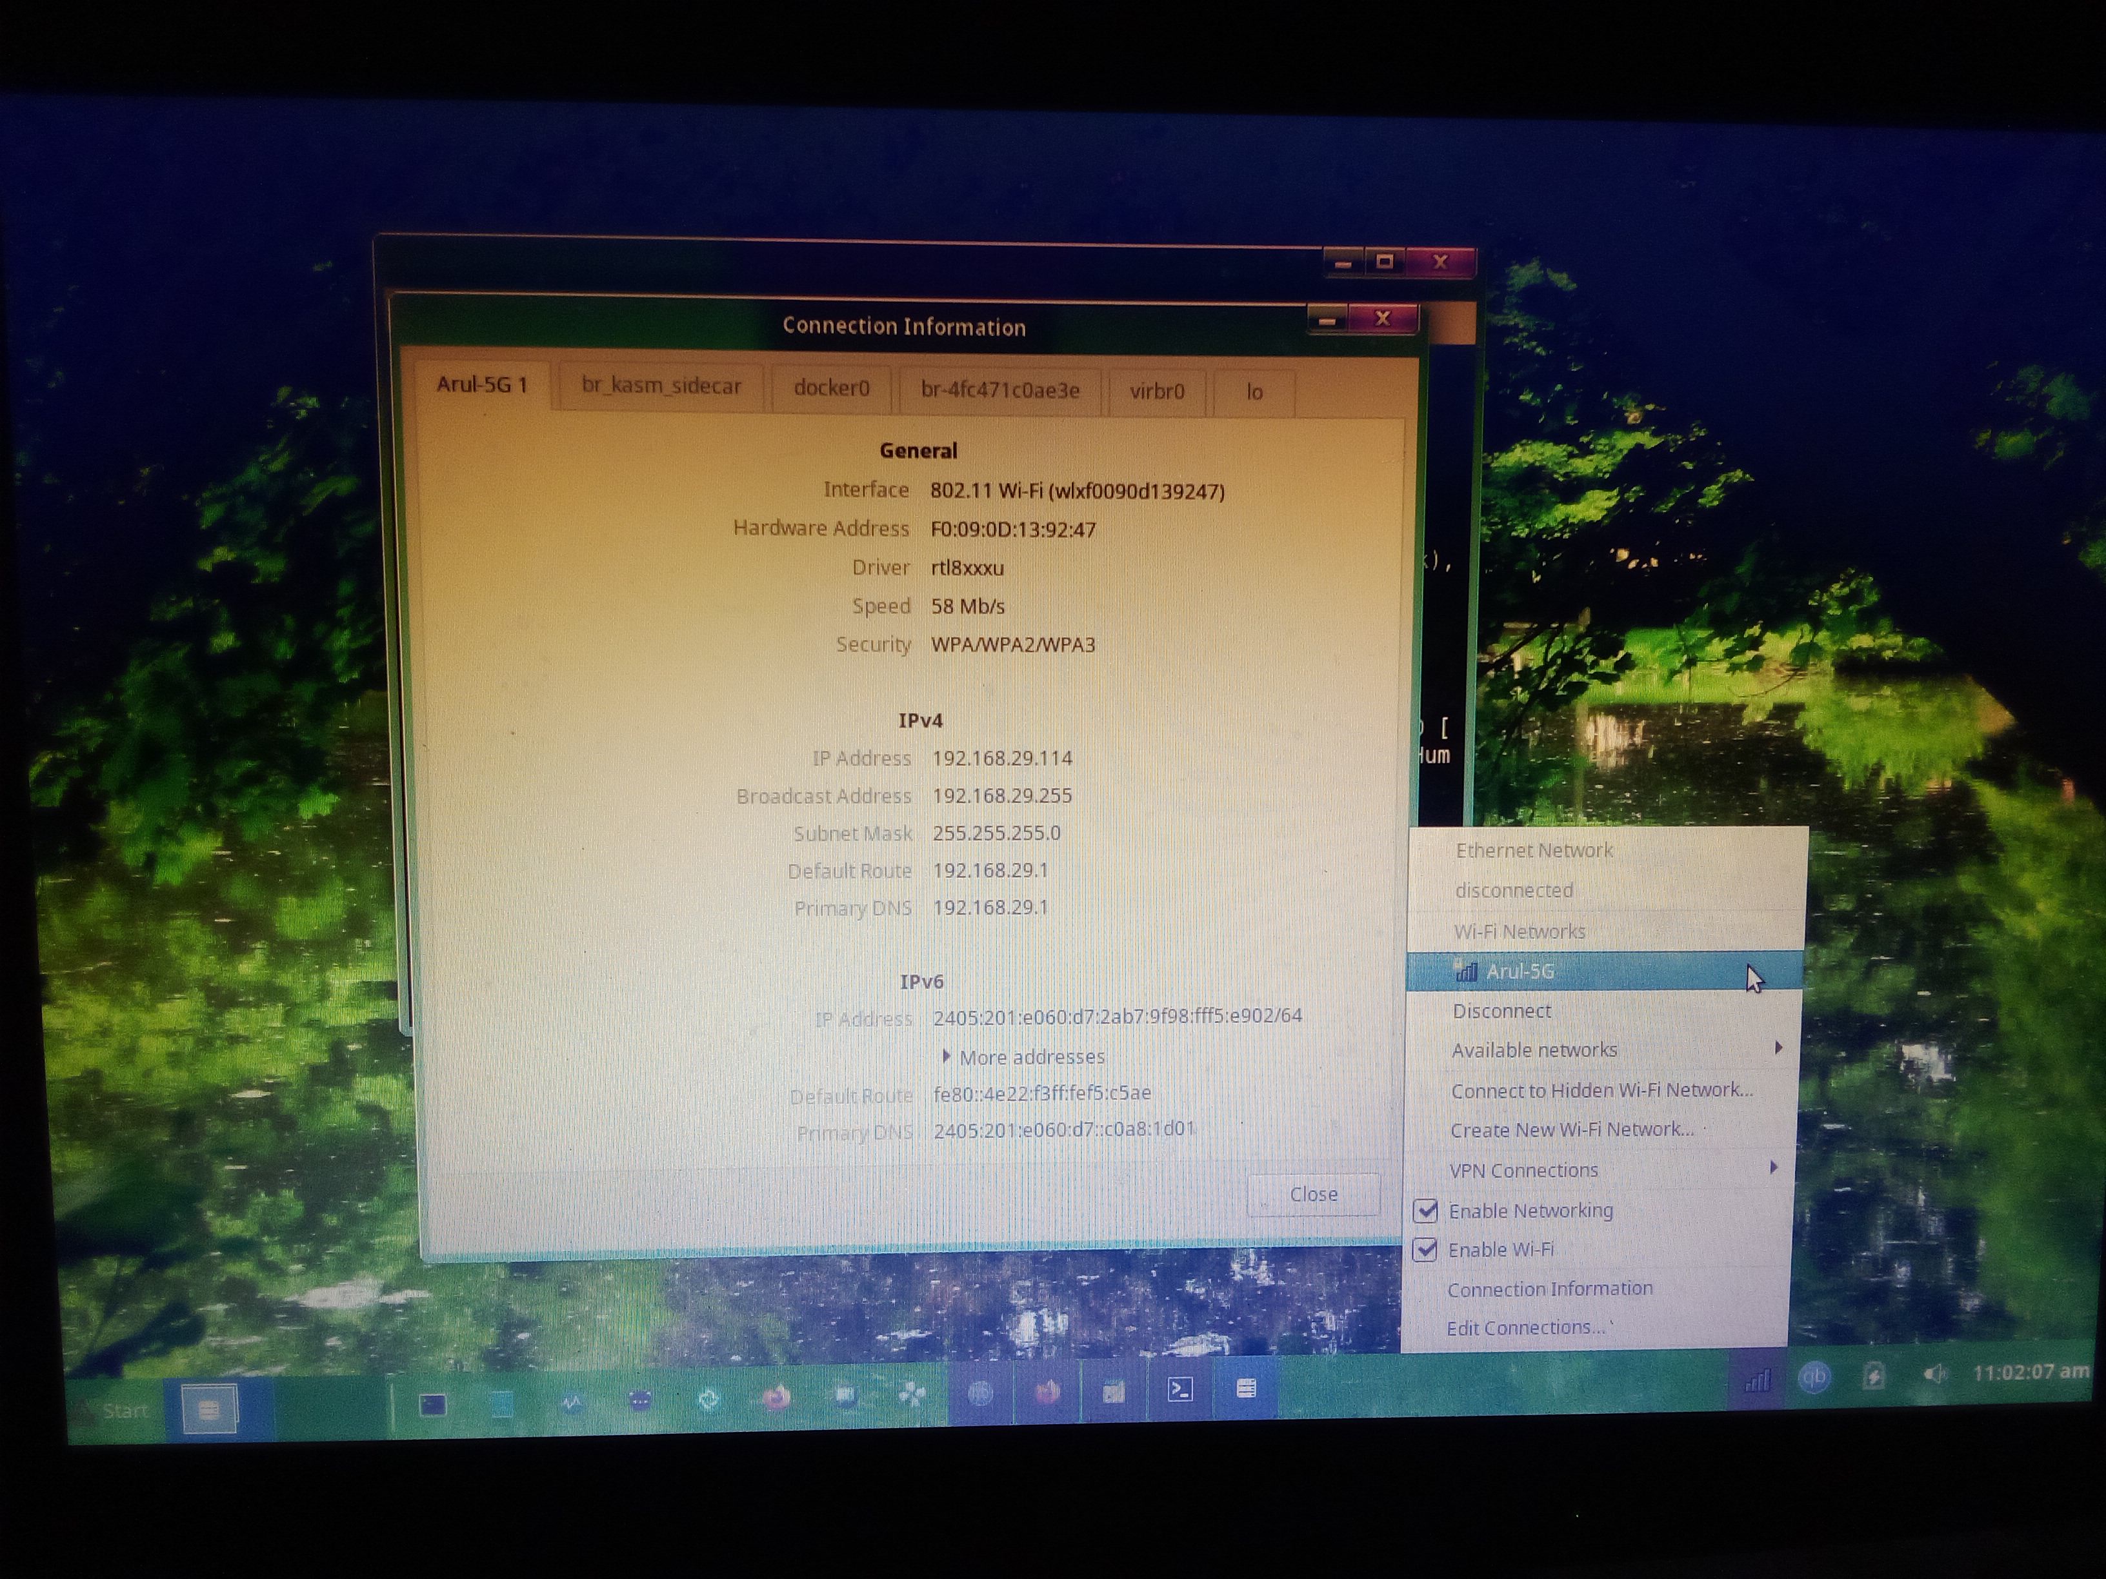Image resolution: width=2106 pixels, height=1579 pixels.
Task: Minimize the Connection Information dialog
Action: [x=1327, y=320]
